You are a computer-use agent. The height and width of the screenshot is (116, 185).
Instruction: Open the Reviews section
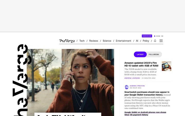94,41
